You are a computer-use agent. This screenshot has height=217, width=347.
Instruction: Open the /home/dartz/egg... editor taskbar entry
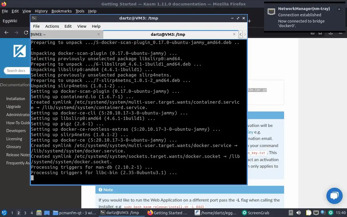pos(216,213)
